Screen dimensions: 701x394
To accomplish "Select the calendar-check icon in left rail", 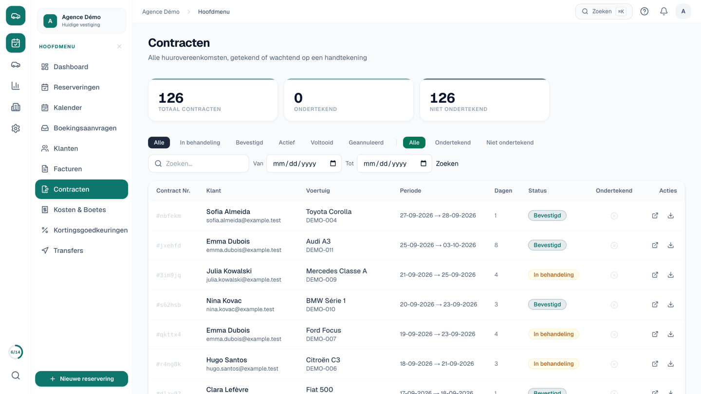I will click(x=16, y=43).
